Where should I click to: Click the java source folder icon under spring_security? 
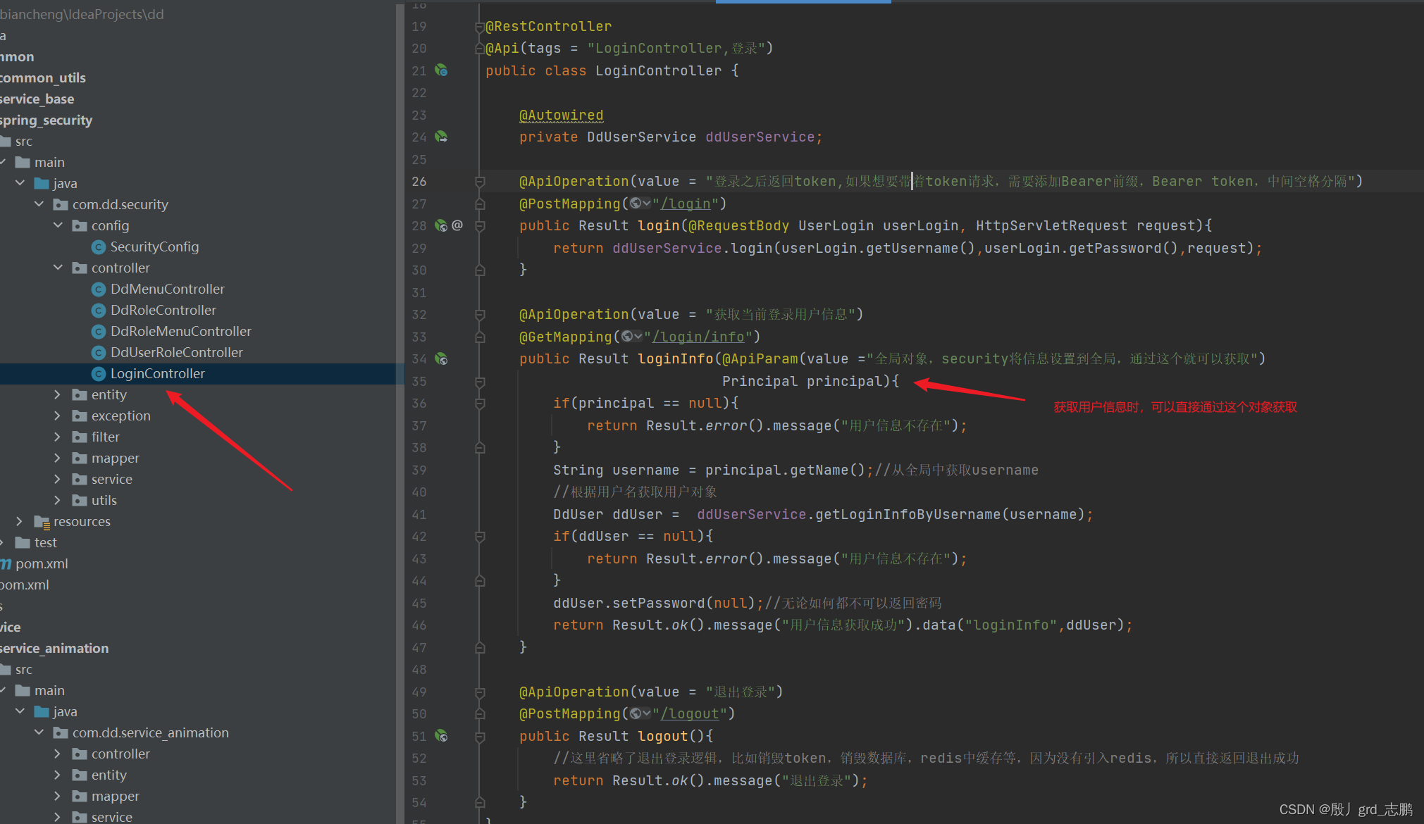click(x=42, y=184)
